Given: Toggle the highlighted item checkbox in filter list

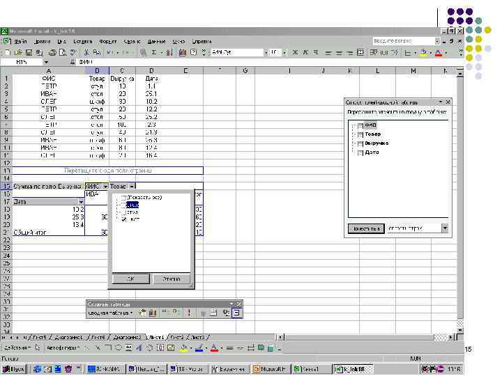Looking at the screenshot, I should click(123, 205).
